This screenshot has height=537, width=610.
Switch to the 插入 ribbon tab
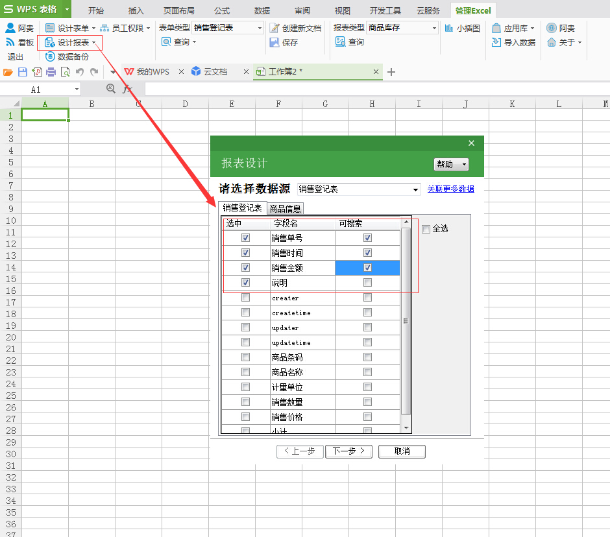pyautogui.click(x=136, y=10)
